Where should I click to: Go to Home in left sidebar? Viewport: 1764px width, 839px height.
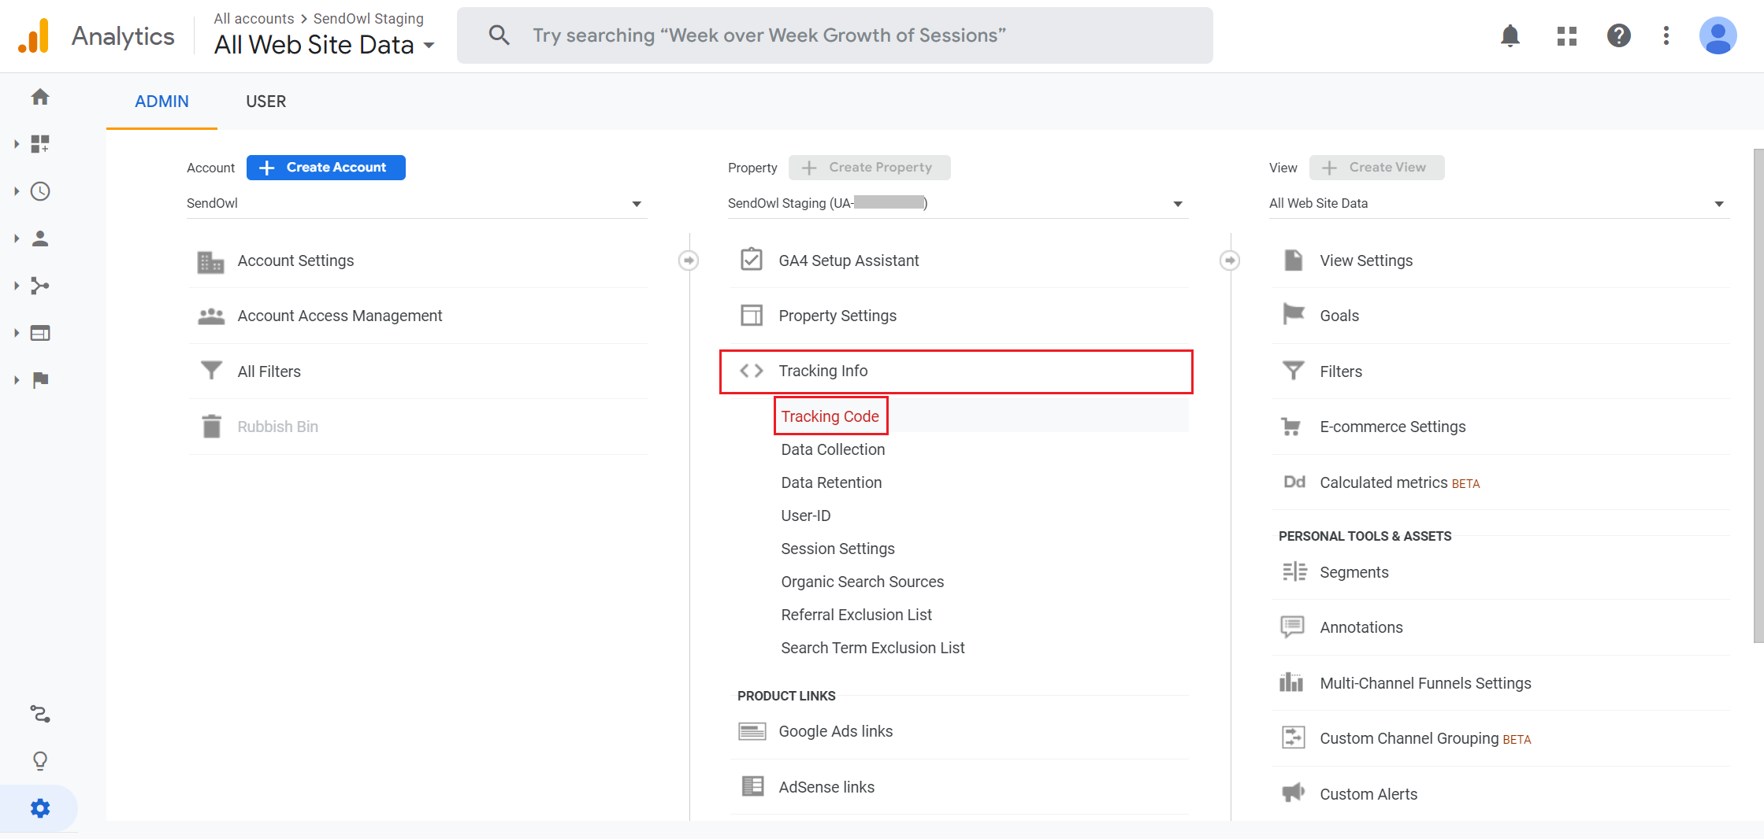[40, 97]
